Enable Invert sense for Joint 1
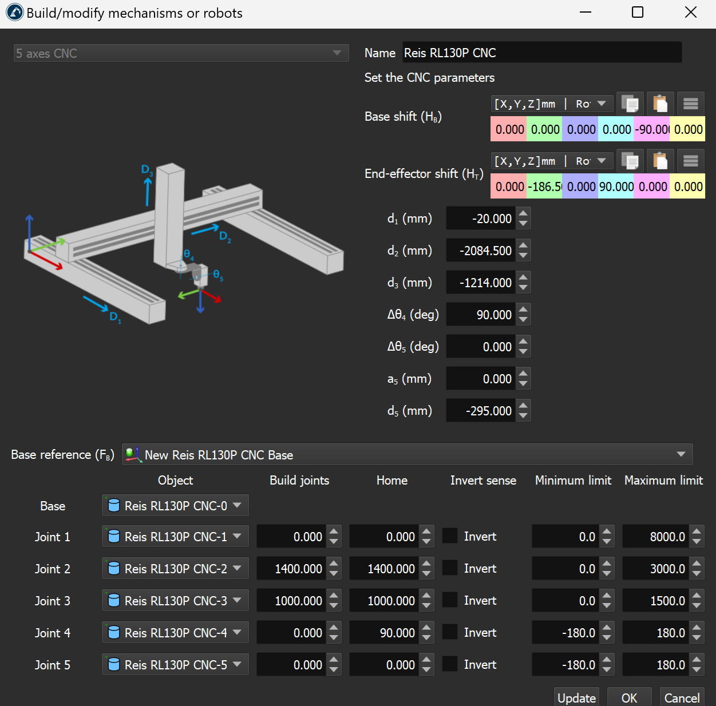Image resolution: width=716 pixels, height=706 pixels. [450, 536]
